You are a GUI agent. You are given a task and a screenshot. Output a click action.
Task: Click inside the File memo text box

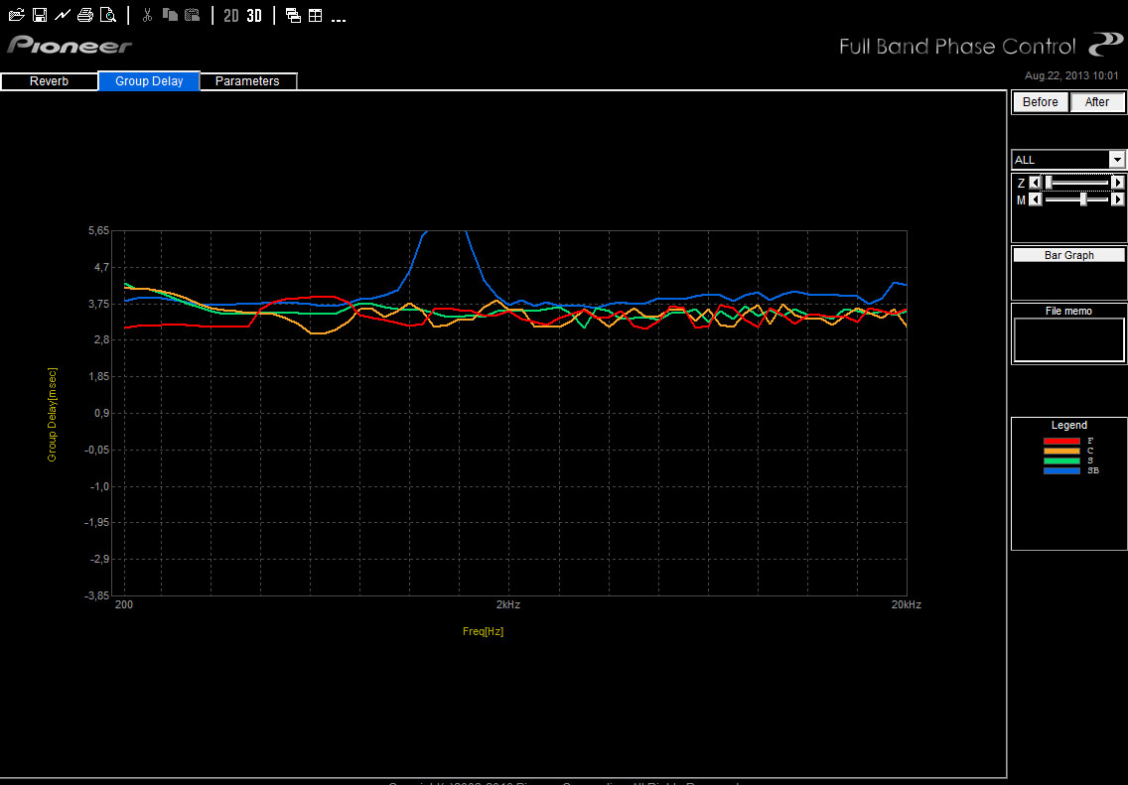tap(1068, 339)
